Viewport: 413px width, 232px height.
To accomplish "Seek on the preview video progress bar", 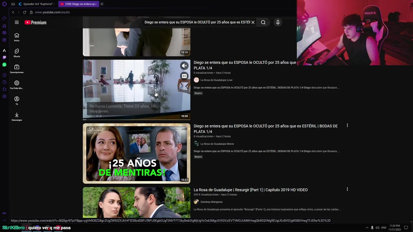I will (x=136, y=119).
